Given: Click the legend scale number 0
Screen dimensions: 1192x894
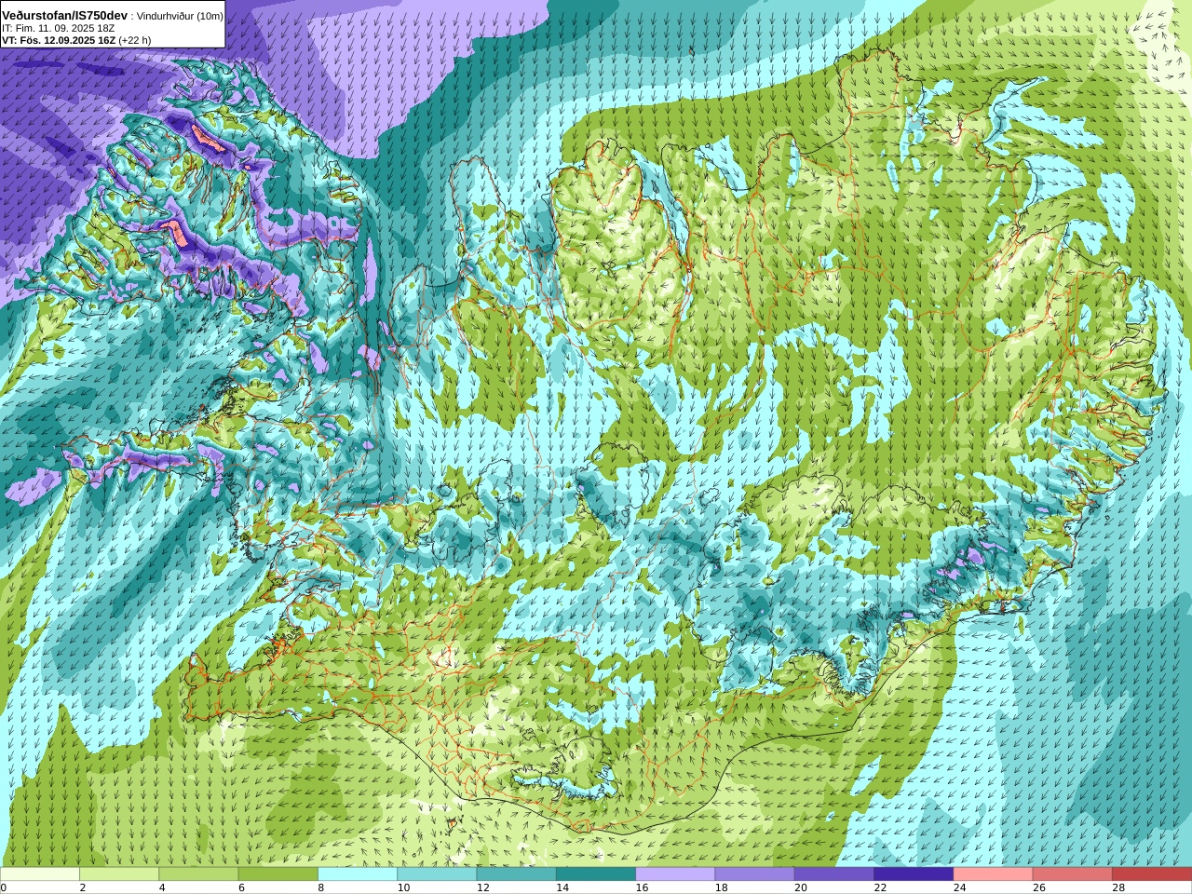Looking at the screenshot, I should [4, 887].
